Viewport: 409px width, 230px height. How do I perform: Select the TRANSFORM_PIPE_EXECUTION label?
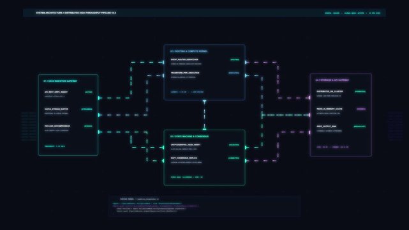click(185, 73)
